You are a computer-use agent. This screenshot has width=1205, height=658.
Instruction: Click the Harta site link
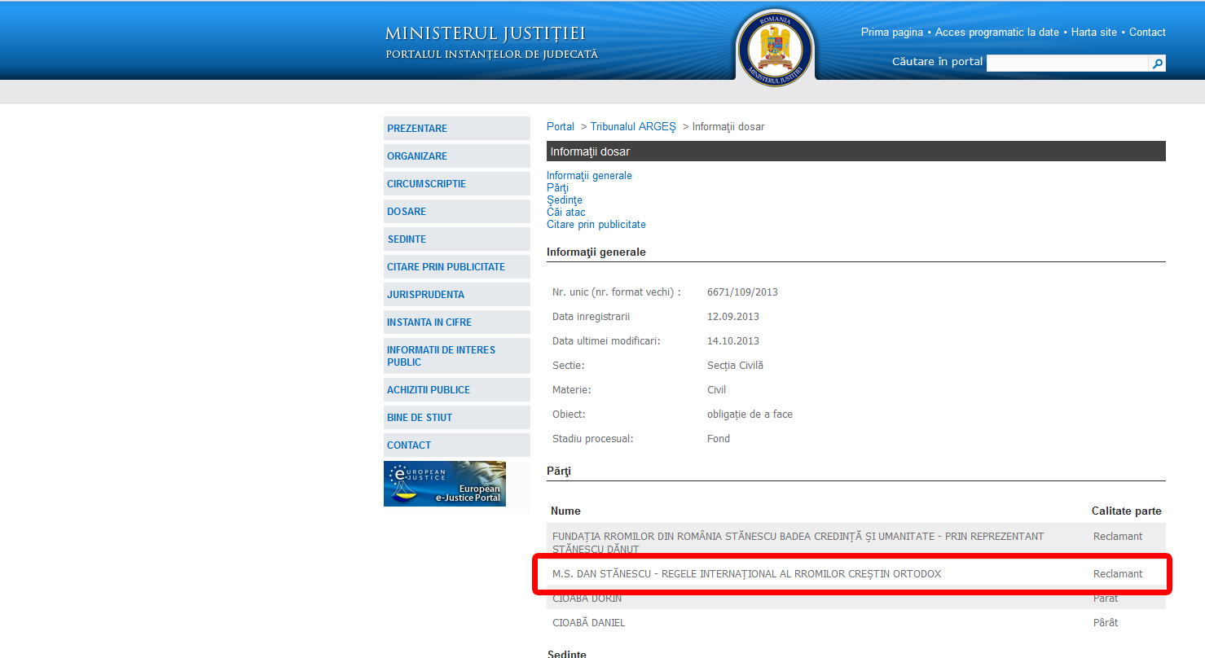coord(1093,32)
